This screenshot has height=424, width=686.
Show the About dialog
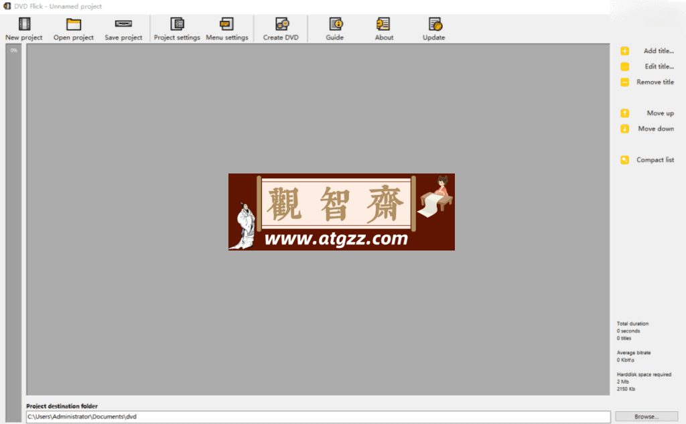[384, 29]
